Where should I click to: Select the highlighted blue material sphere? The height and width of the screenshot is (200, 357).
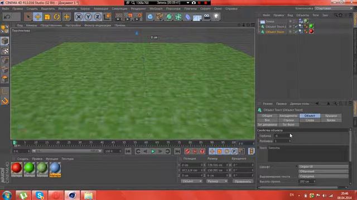tap(55, 168)
